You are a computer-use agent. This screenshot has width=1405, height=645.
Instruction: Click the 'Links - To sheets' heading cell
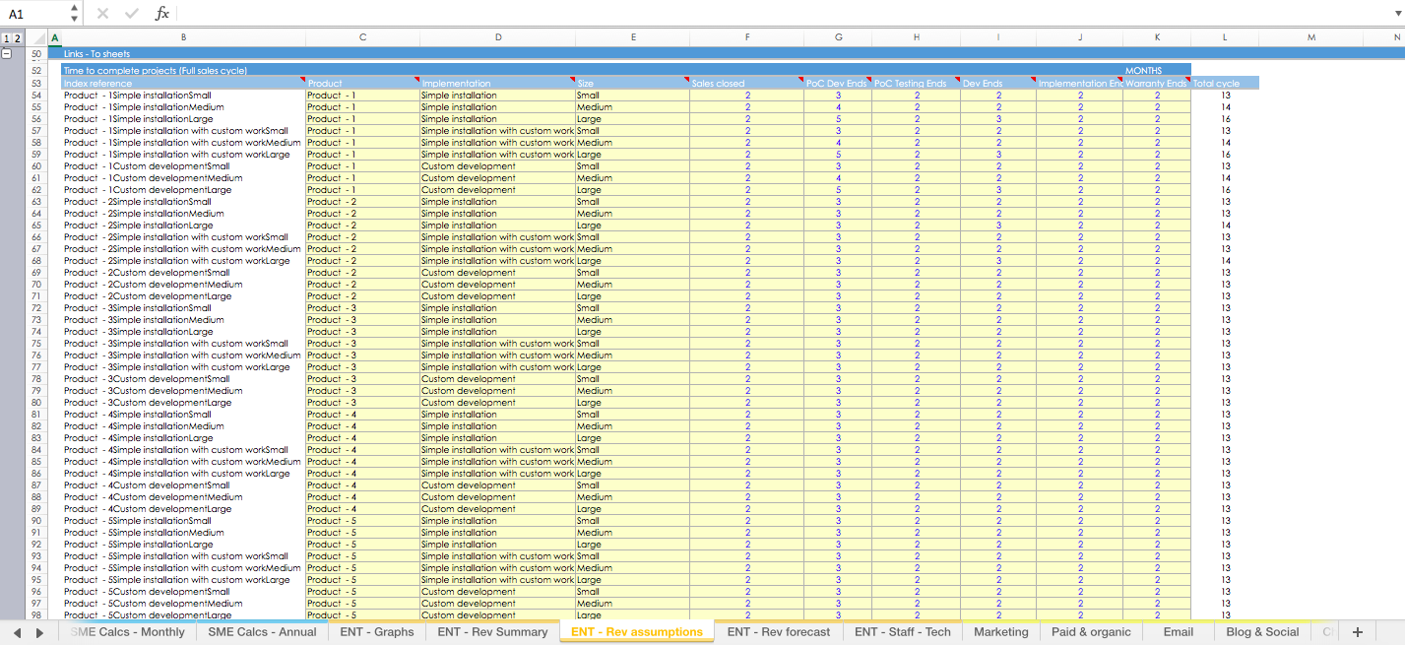point(96,54)
